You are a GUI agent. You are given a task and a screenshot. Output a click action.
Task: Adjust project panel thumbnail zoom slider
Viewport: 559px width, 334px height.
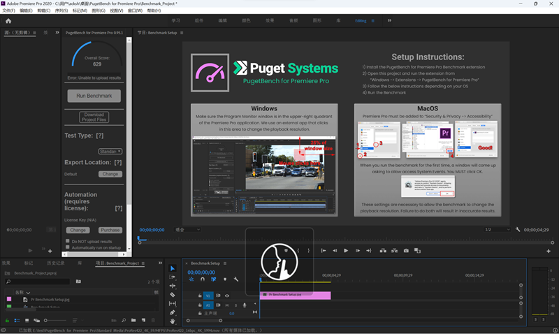55,321
